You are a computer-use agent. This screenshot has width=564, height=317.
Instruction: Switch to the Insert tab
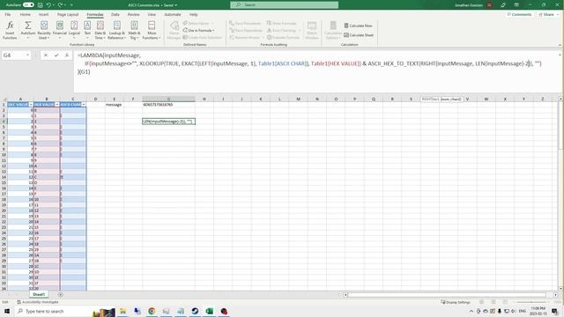[43, 14]
